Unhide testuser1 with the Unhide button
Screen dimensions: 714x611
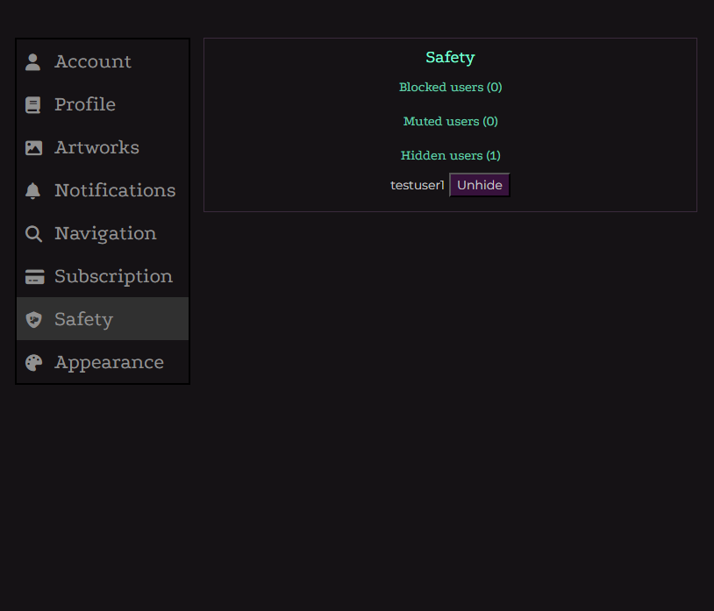tap(479, 185)
